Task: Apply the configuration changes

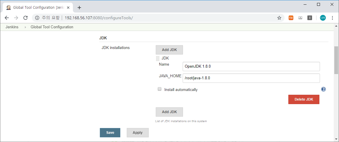Action: pyautogui.click(x=138, y=132)
